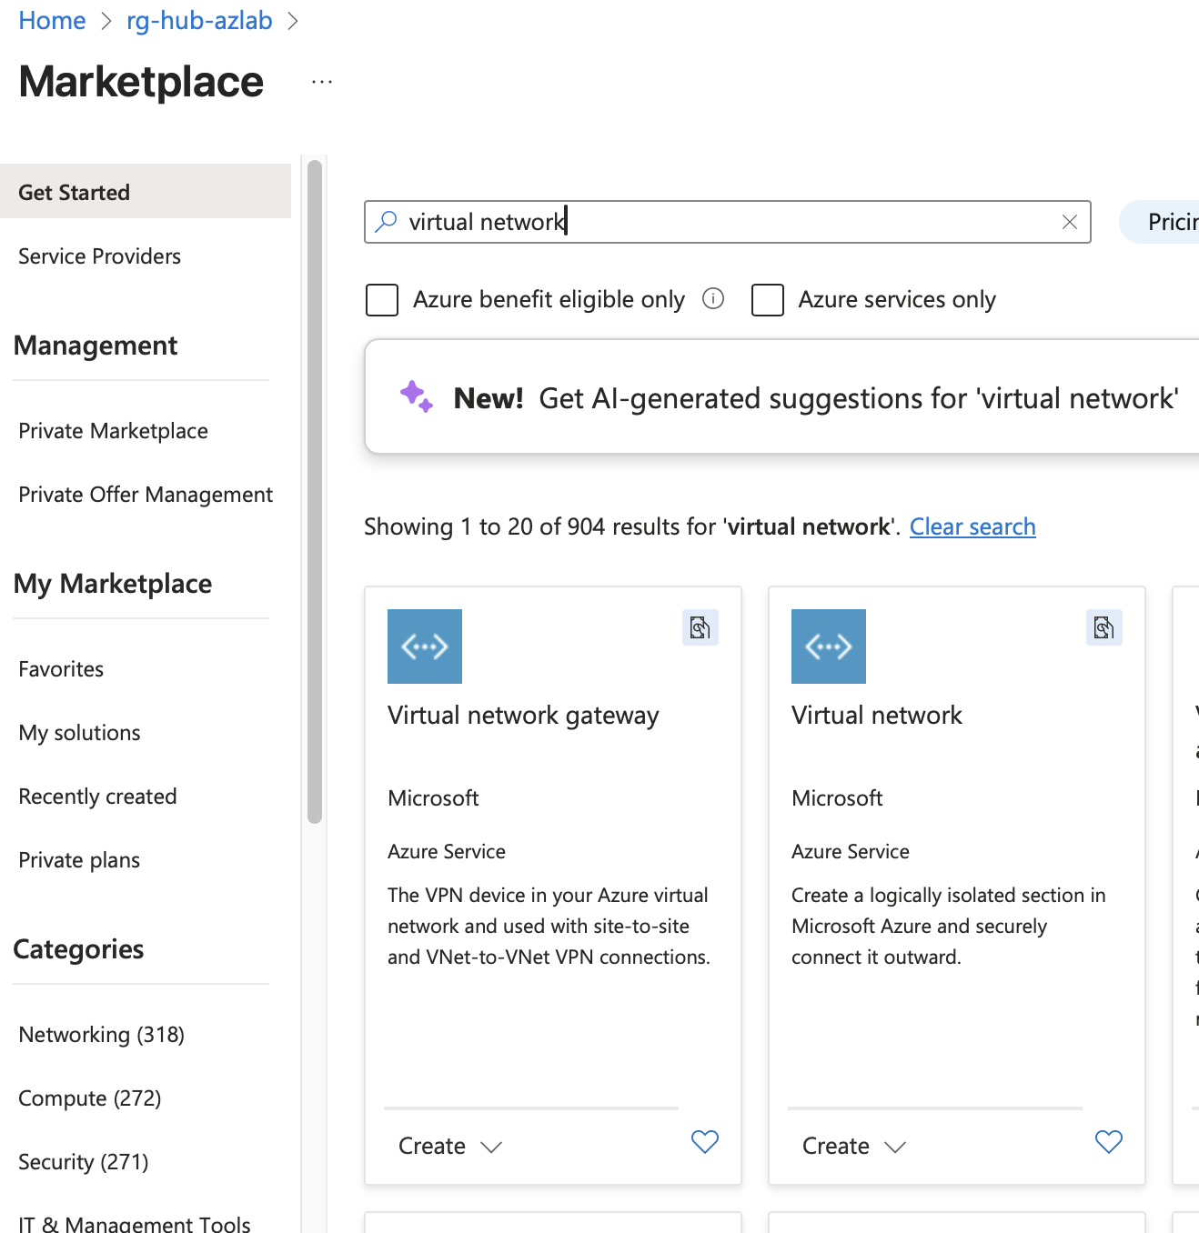The height and width of the screenshot is (1233, 1199).
Task: Go to rg-hub-azlab breadcrumb
Action: 199,21
